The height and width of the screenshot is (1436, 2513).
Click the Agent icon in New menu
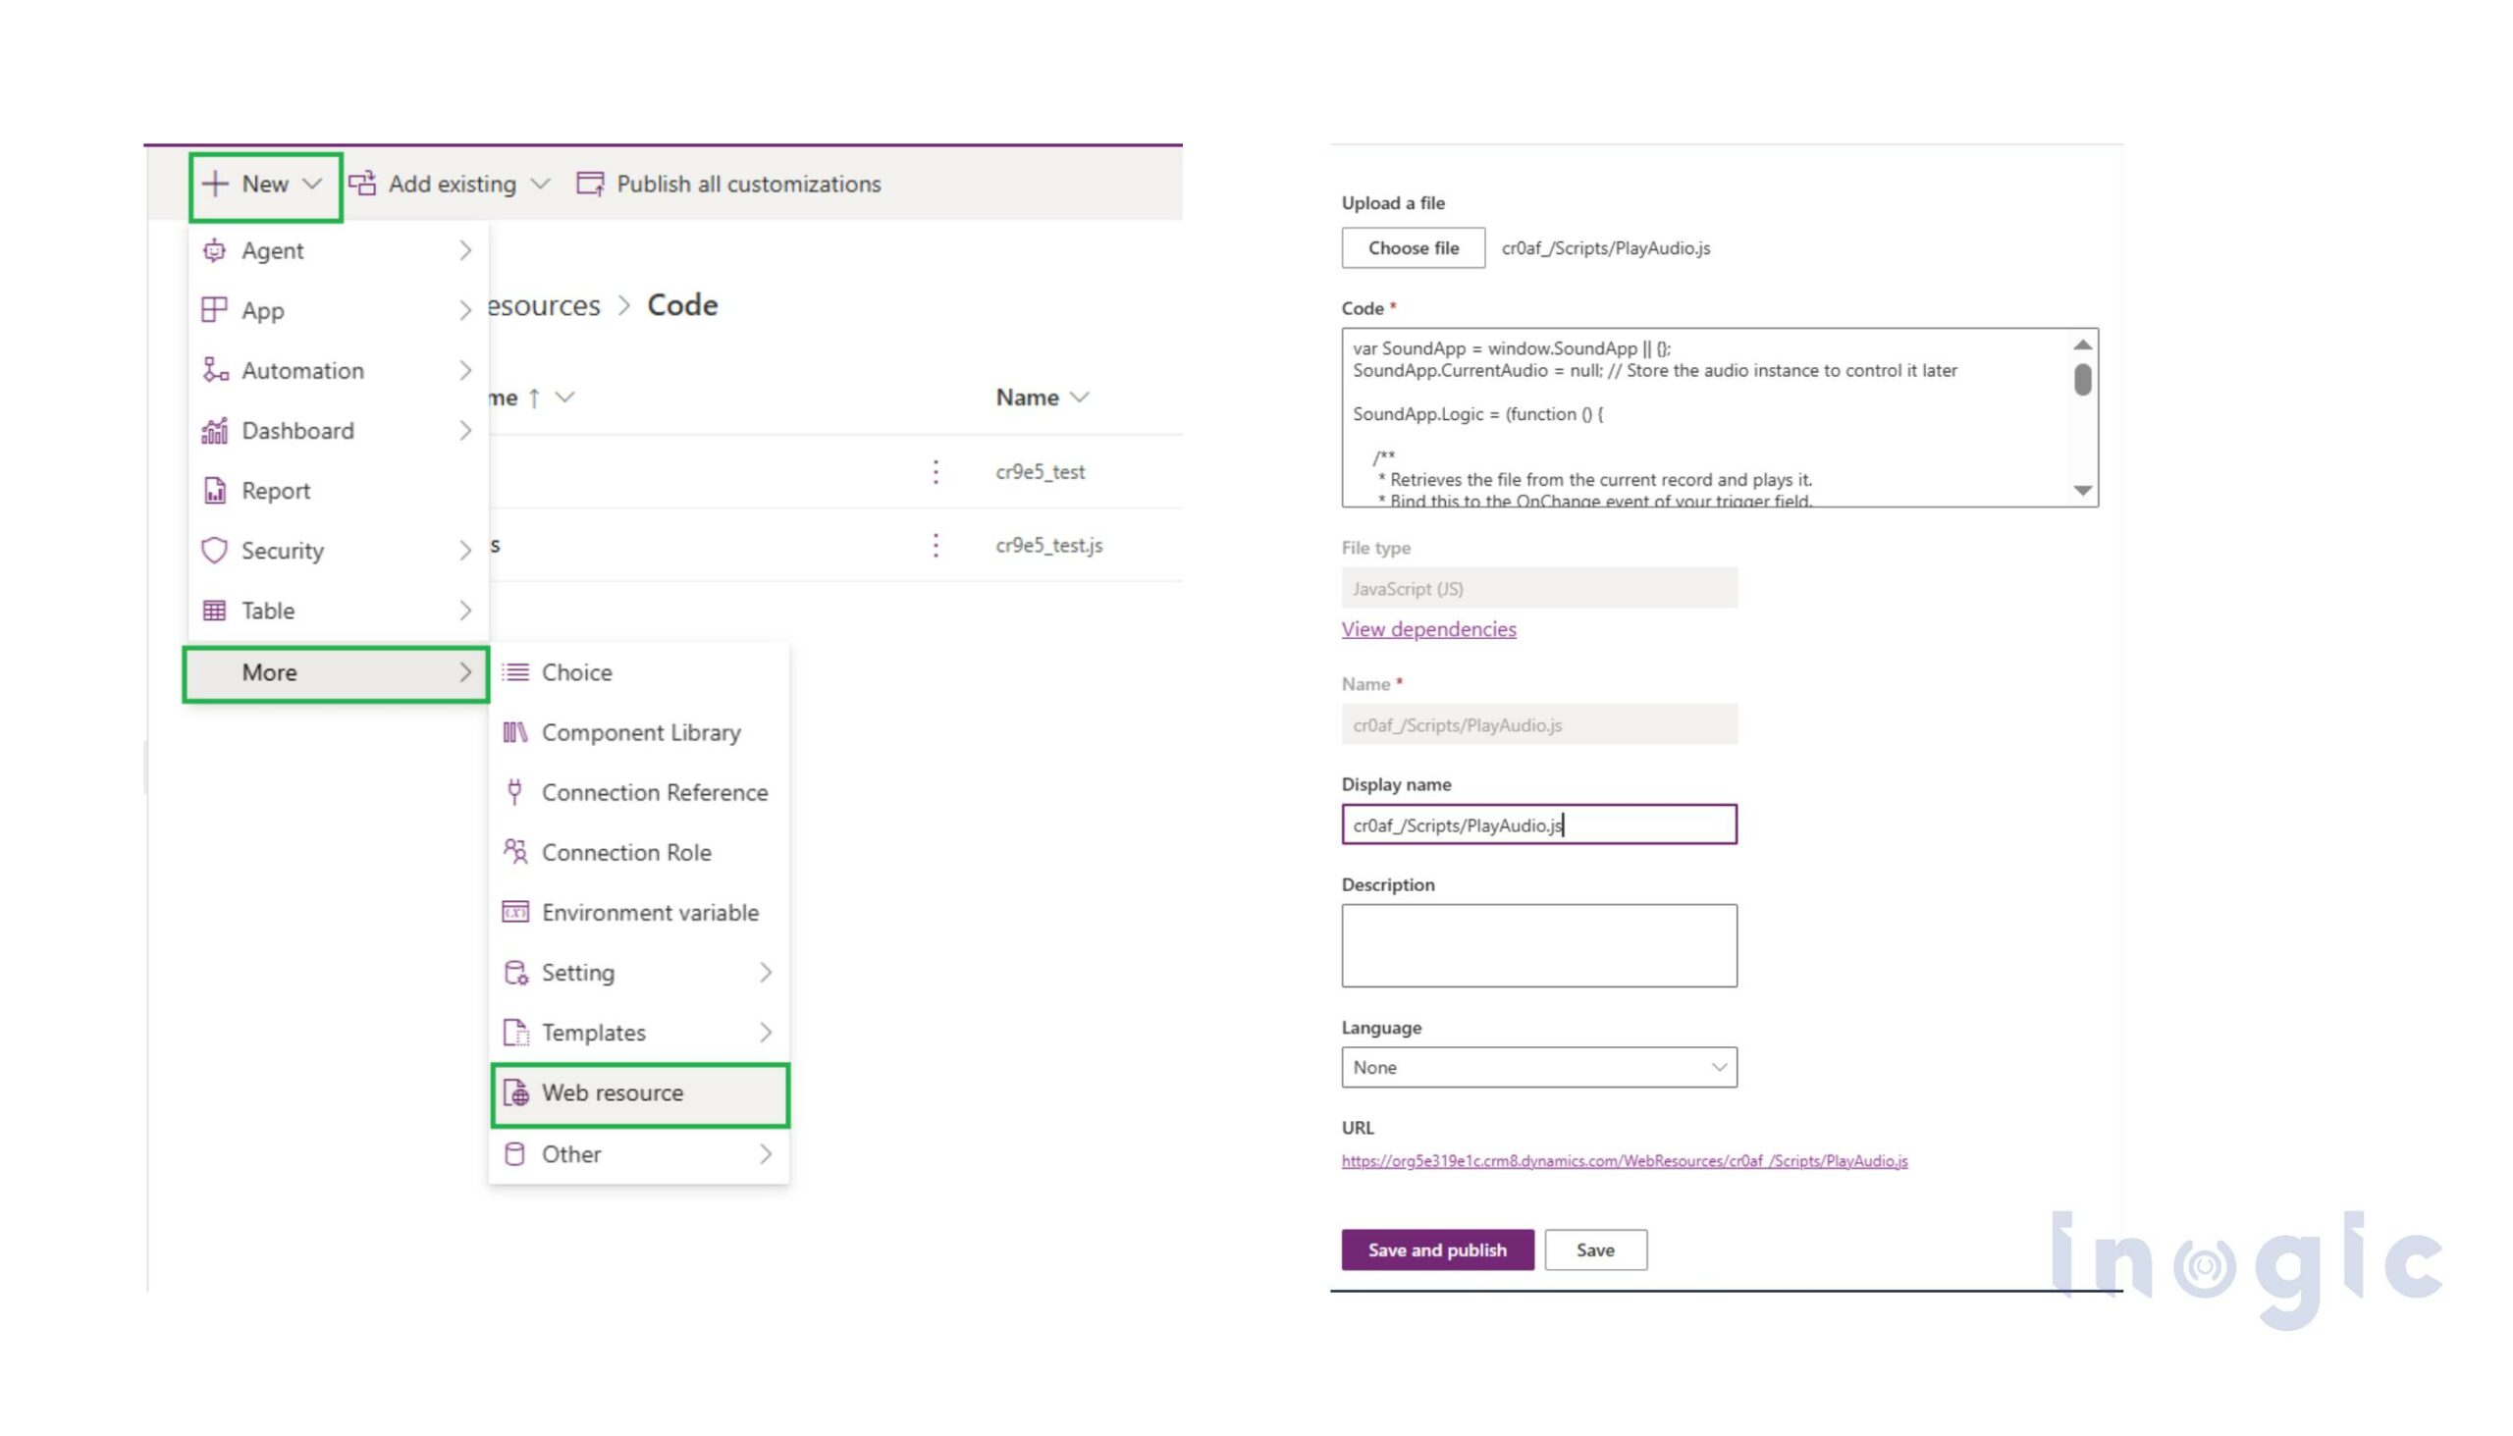[x=214, y=250]
